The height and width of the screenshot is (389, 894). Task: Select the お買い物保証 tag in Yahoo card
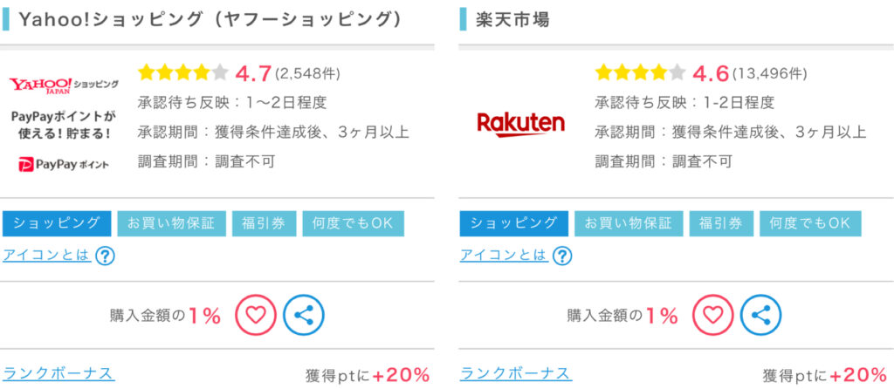point(172,224)
